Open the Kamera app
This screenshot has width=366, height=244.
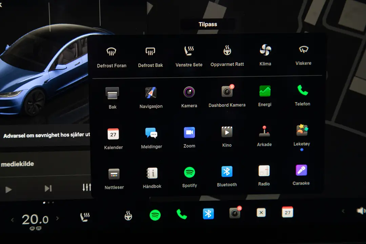[189, 92]
